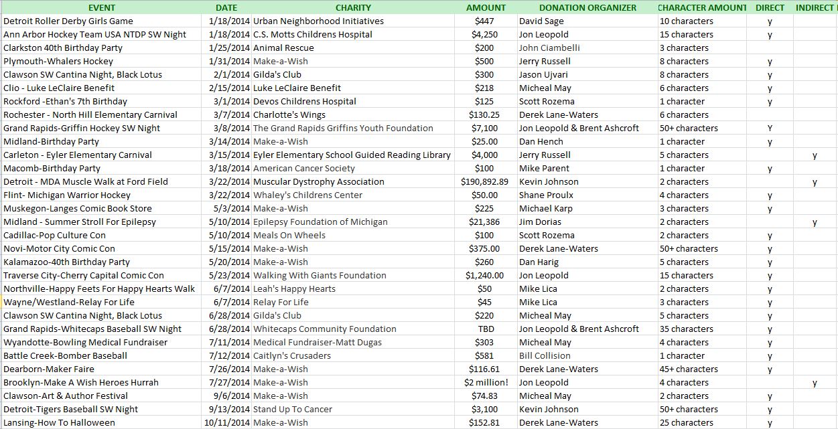Screen dimensions: 838x429
Task: Select the Bill Collision organizer cell
Action: click(545, 355)
